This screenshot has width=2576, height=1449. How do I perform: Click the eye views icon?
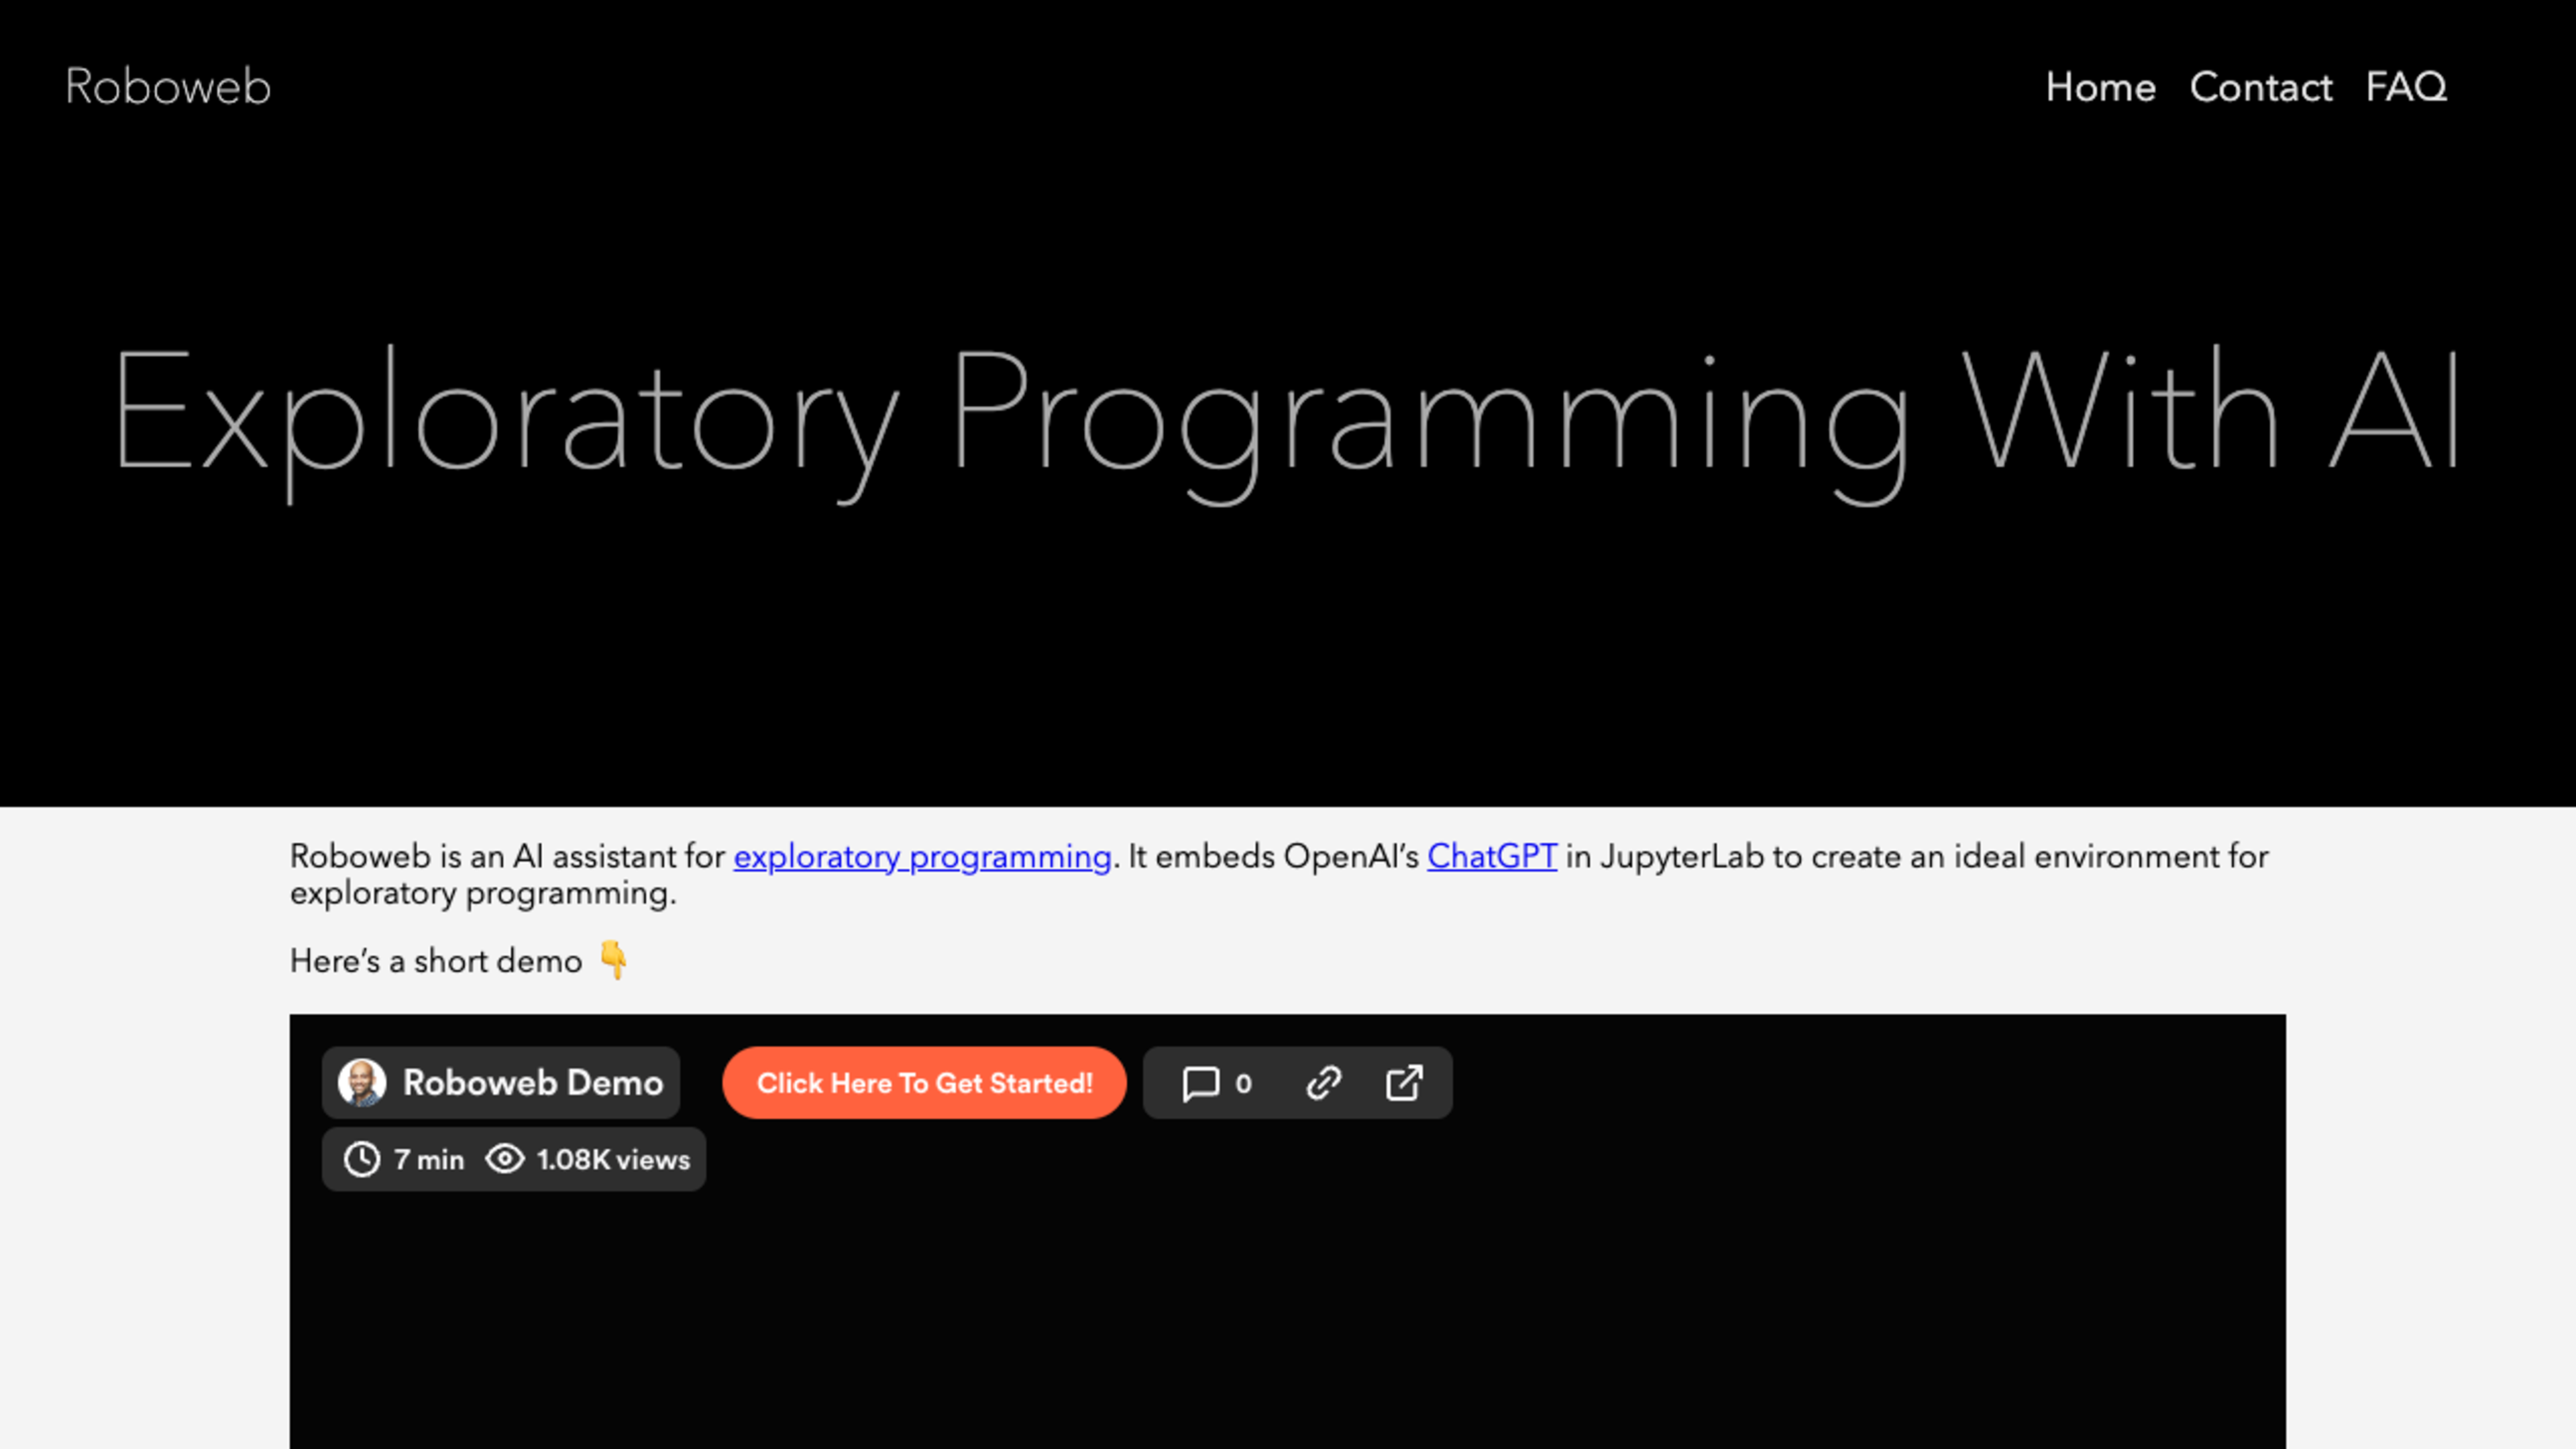505,1160
